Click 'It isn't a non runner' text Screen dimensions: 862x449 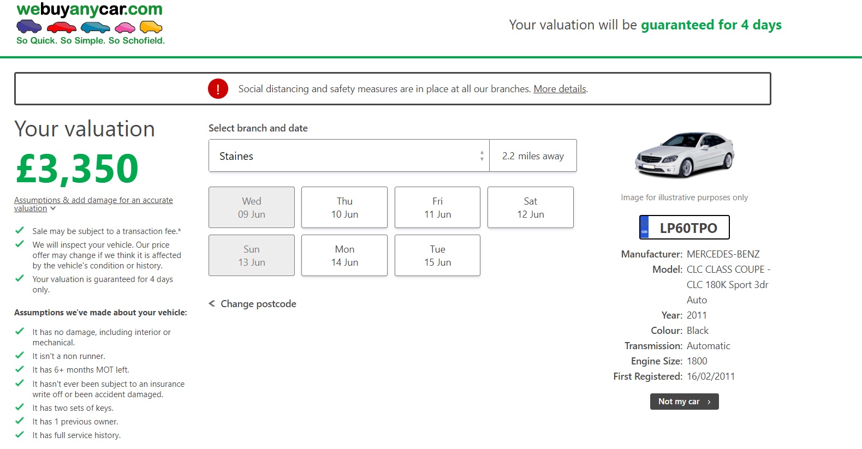tap(68, 356)
